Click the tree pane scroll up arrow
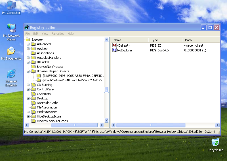This screenshot has height=161, width=227. click(x=107, y=40)
